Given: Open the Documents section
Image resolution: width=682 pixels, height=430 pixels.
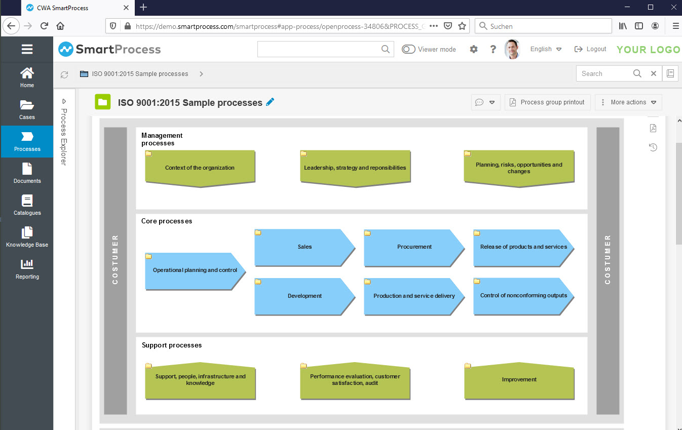Looking at the screenshot, I should (x=27, y=173).
